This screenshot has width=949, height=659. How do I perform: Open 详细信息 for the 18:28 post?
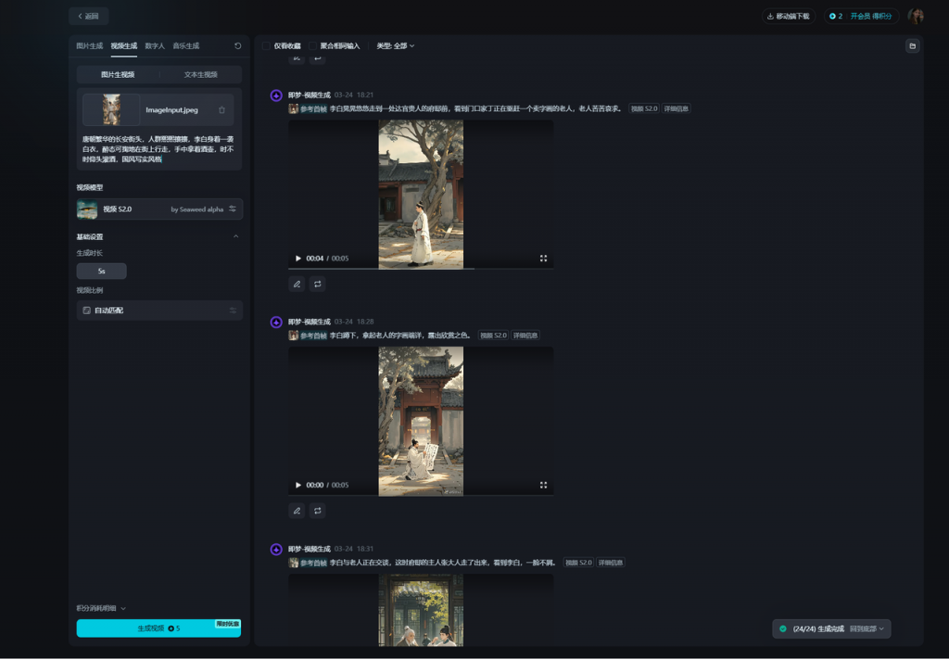click(x=525, y=336)
